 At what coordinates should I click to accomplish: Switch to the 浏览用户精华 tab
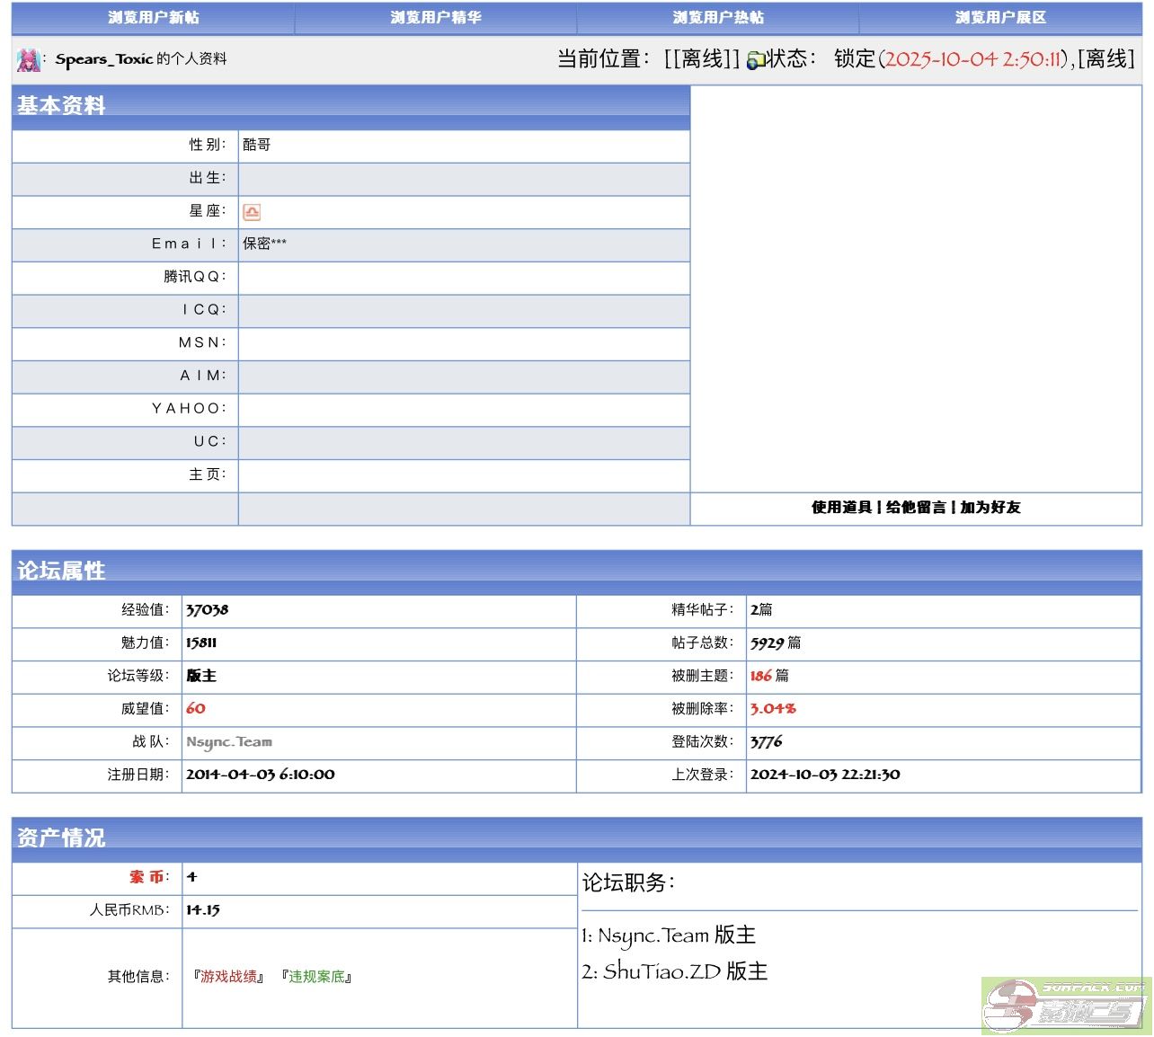point(436,18)
